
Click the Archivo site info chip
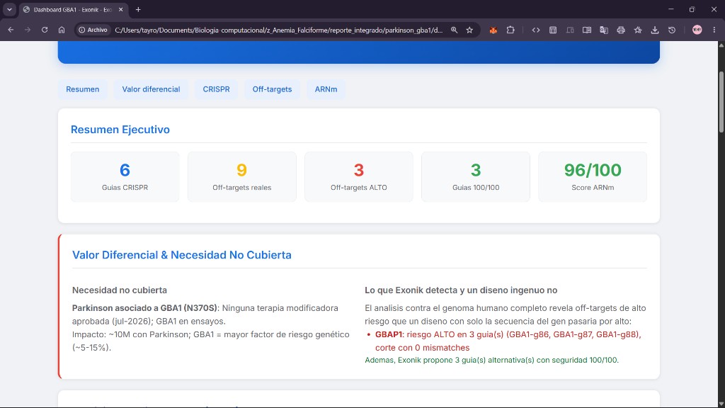click(x=93, y=30)
